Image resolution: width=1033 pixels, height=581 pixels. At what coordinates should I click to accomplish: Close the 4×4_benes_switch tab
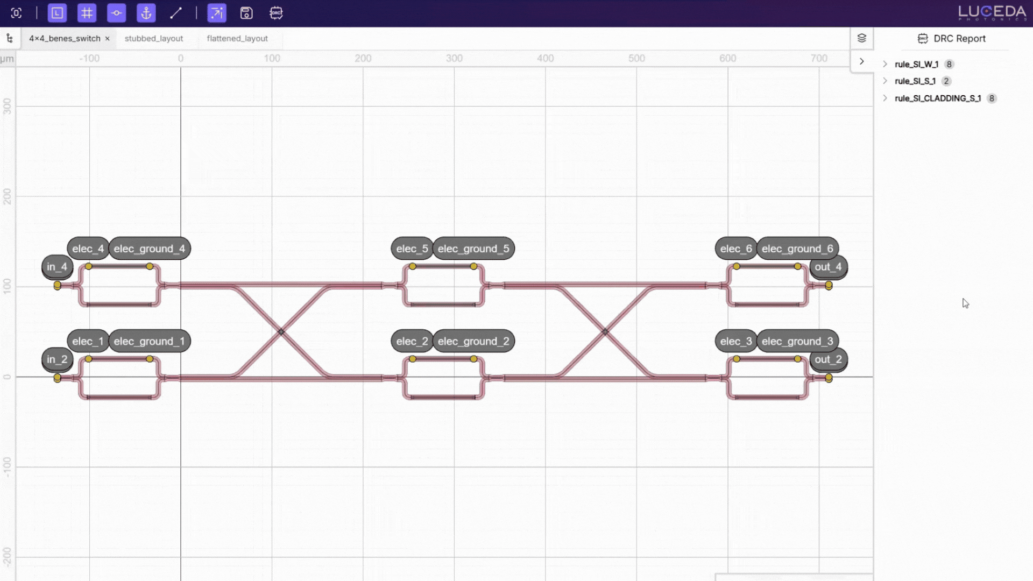[107, 38]
